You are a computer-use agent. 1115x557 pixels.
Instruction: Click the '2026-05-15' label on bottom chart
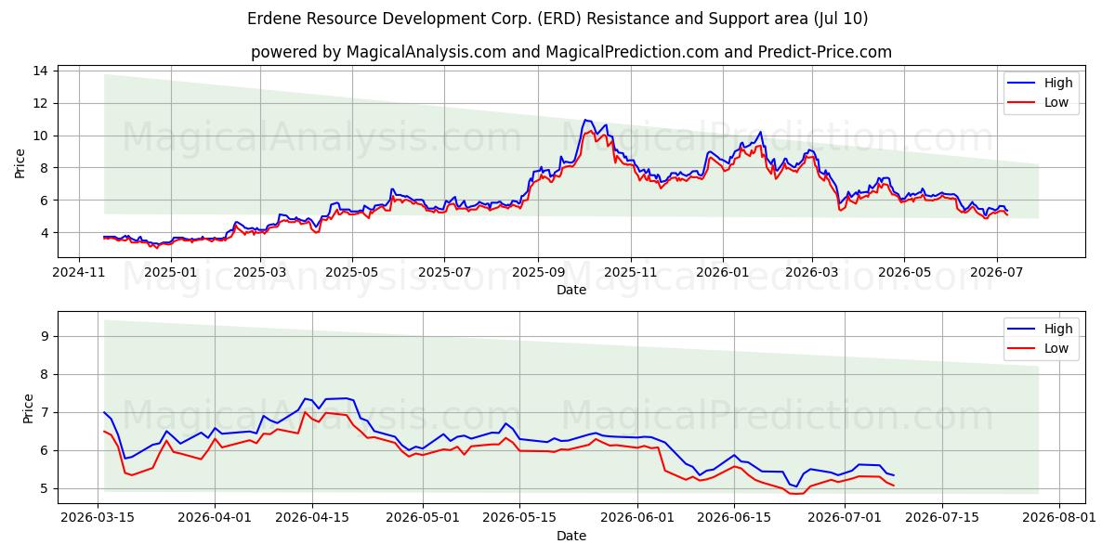519,519
